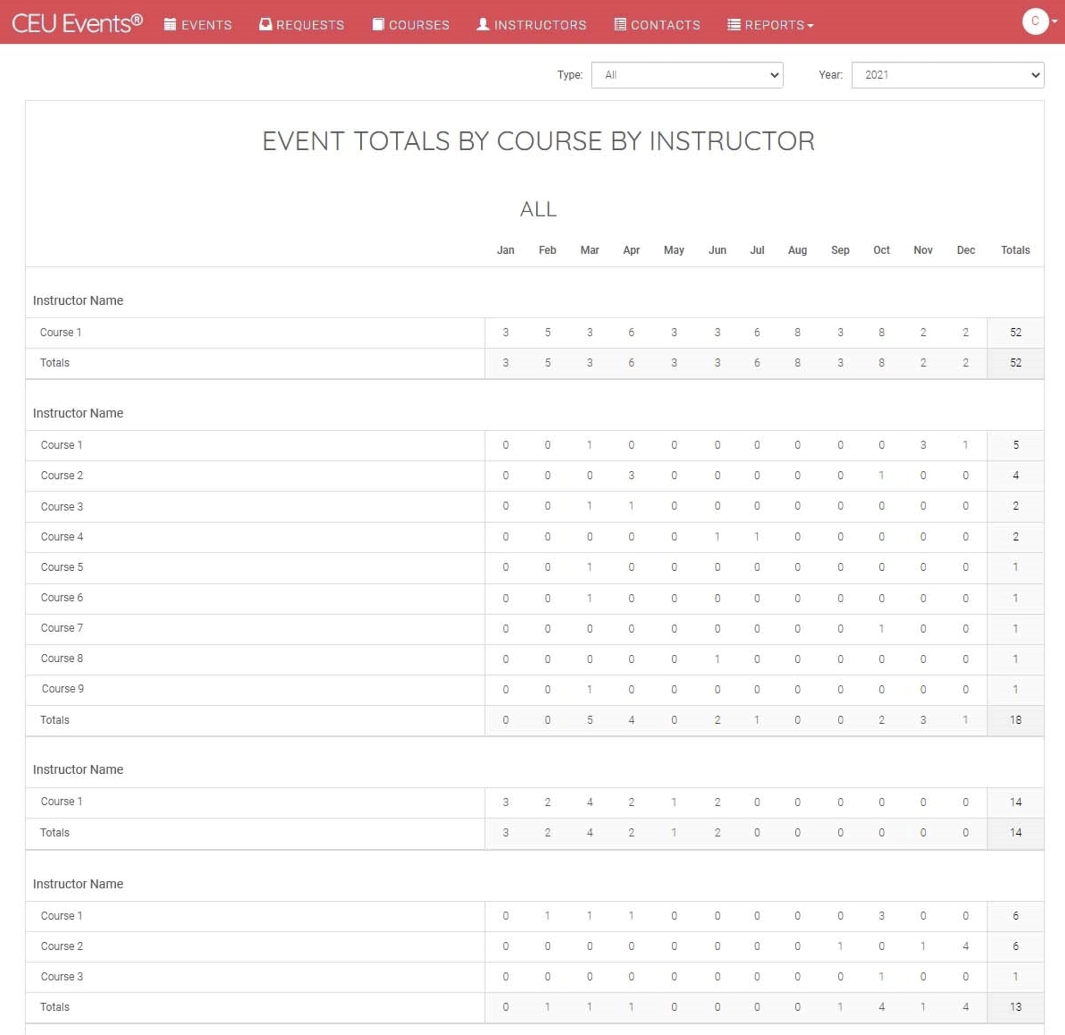Click the Totals column header
1065x1035 pixels.
(x=1015, y=250)
